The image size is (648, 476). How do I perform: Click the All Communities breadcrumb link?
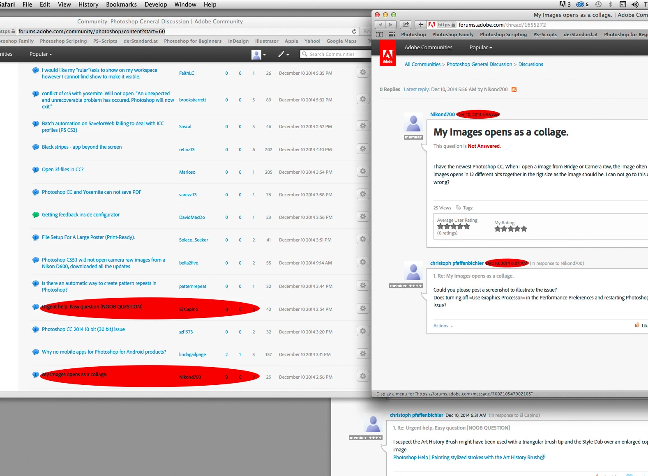[x=422, y=64]
